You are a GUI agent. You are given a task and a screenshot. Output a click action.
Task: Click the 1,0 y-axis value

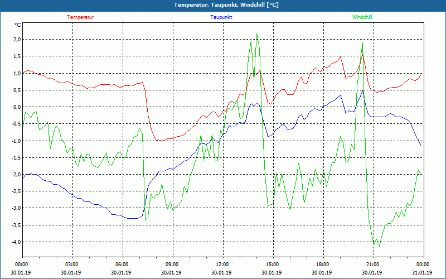17,73
